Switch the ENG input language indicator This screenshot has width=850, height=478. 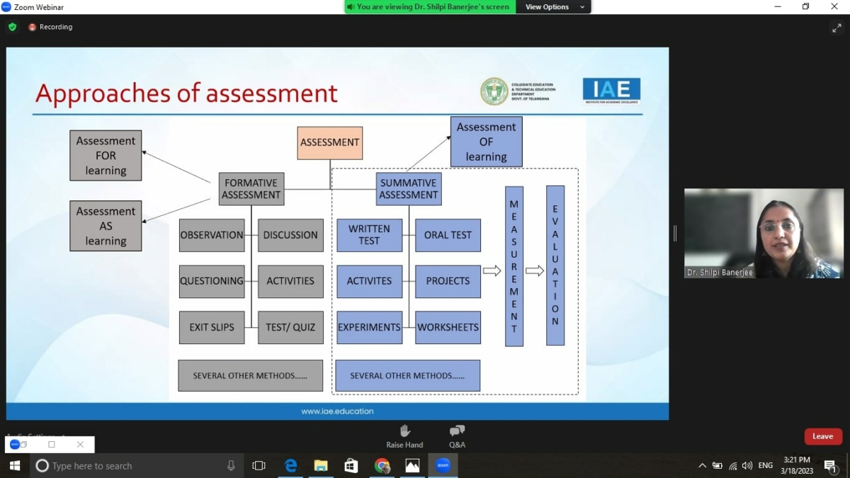click(766, 465)
